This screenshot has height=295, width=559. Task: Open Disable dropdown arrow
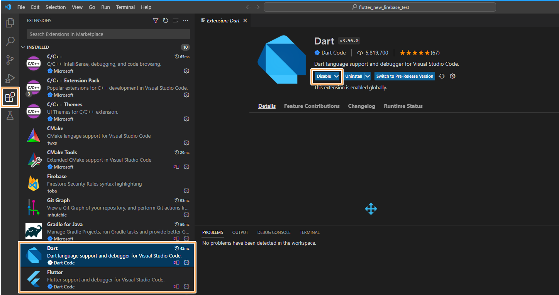337,76
